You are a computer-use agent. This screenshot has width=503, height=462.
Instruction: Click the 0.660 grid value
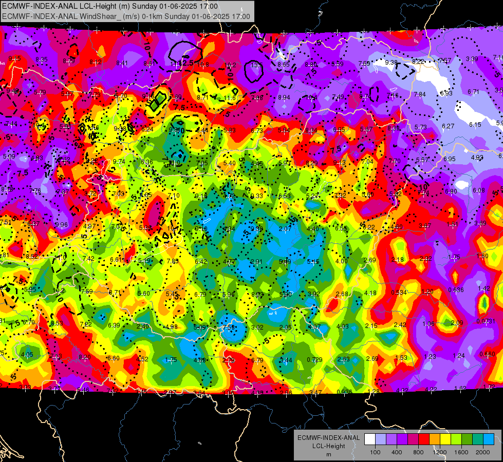[x=487, y=354]
